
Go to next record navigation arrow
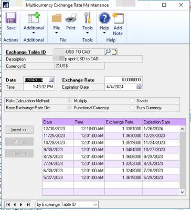(21, 204)
